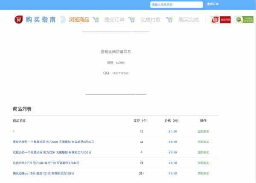Click the red trust certification badge
The image size is (256, 183).
pyautogui.click(x=221, y=20)
